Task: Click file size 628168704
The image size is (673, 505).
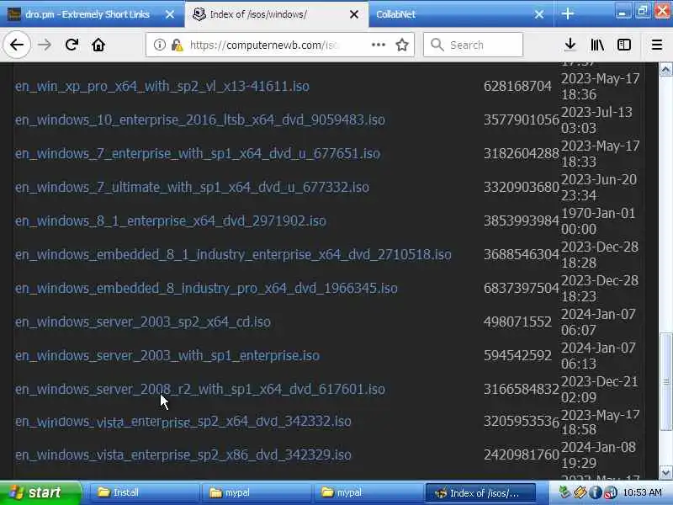Action: click(517, 87)
